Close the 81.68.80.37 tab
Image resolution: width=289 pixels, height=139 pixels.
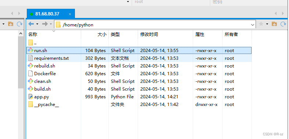(x=70, y=14)
